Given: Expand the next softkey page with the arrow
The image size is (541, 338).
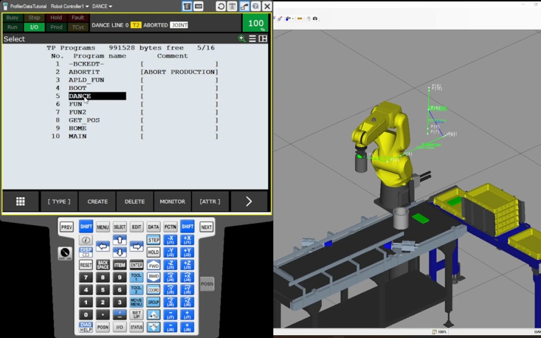Looking at the screenshot, I should pyautogui.click(x=249, y=201).
